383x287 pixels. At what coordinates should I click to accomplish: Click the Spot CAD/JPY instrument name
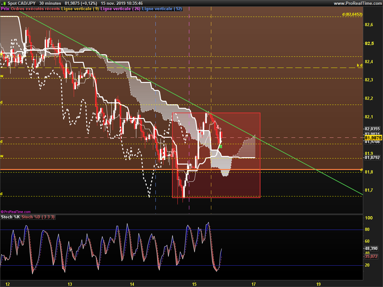(x=22, y=3)
